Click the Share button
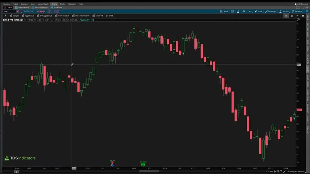The width and height of the screenshot is (310, 174). point(224,12)
